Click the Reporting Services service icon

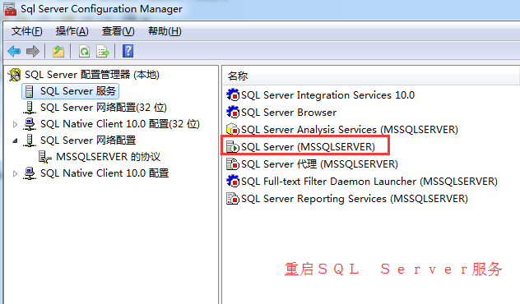pyautogui.click(x=233, y=198)
